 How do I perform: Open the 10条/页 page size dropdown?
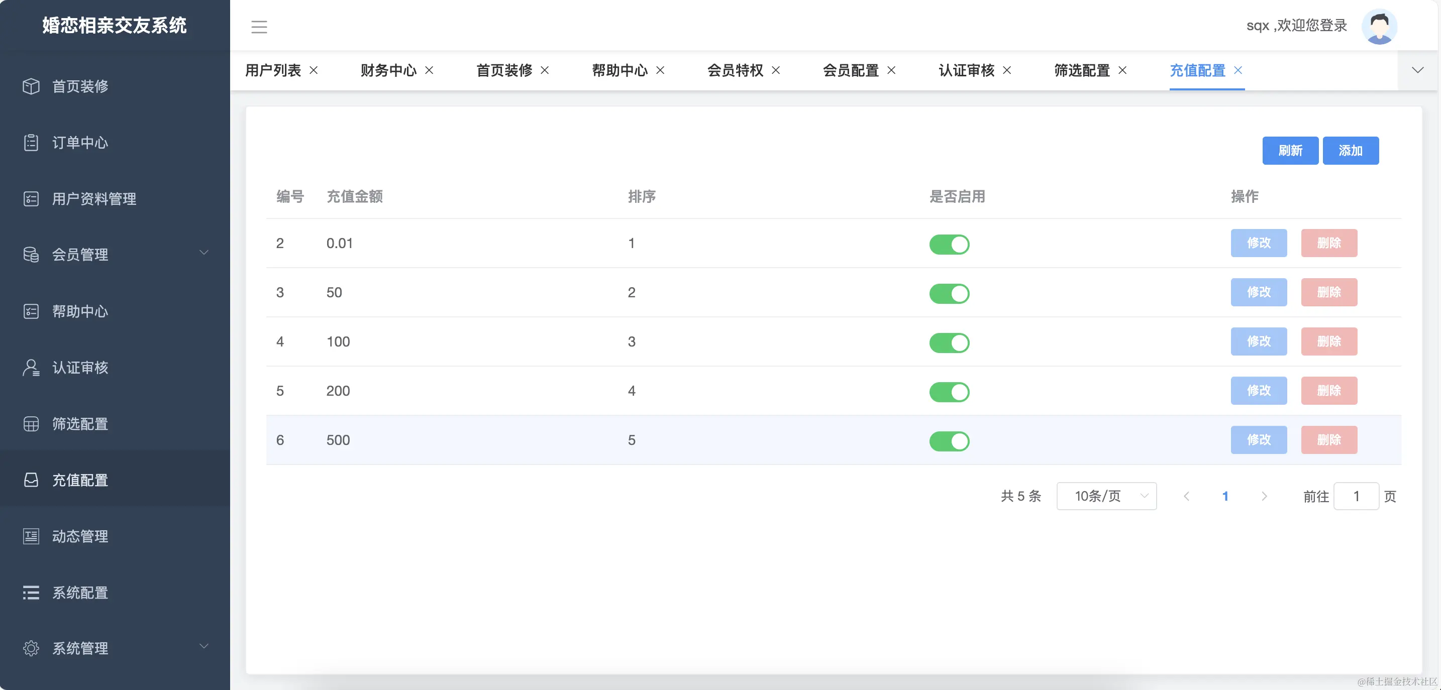pos(1106,496)
